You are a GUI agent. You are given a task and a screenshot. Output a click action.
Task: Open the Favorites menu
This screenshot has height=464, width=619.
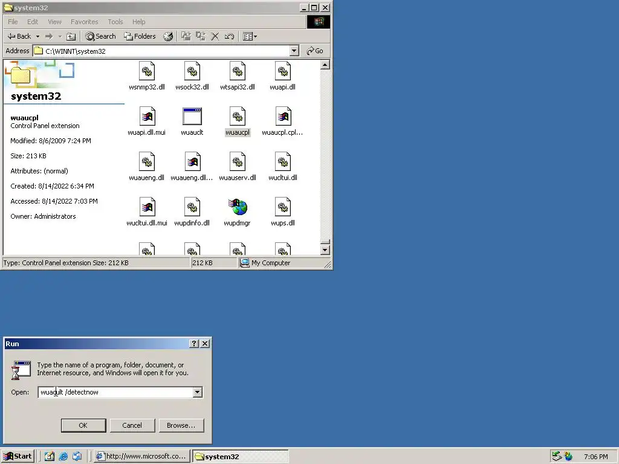85,22
